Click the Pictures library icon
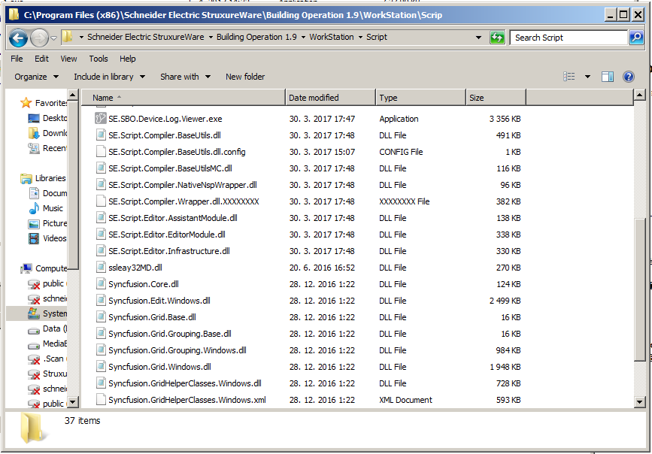 (x=34, y=224)
